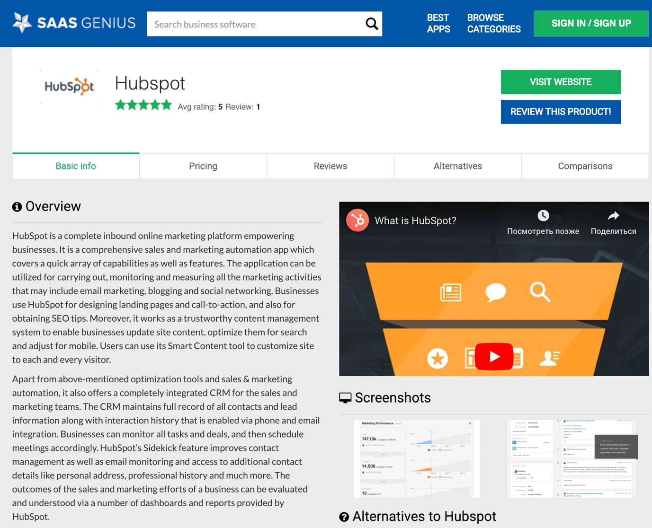Click the SAAS GENIUS wordmark
The image size is (652, 528).
86,23
